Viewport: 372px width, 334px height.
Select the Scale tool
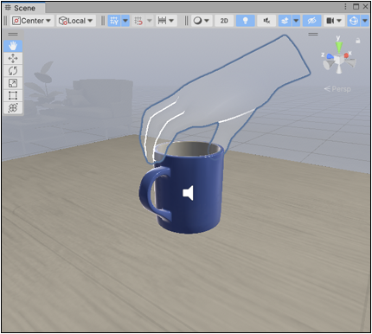click(13, 83)
